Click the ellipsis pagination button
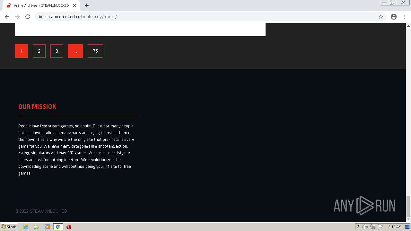This screenshot has width=411, height=231. click(x=75, y=51)
